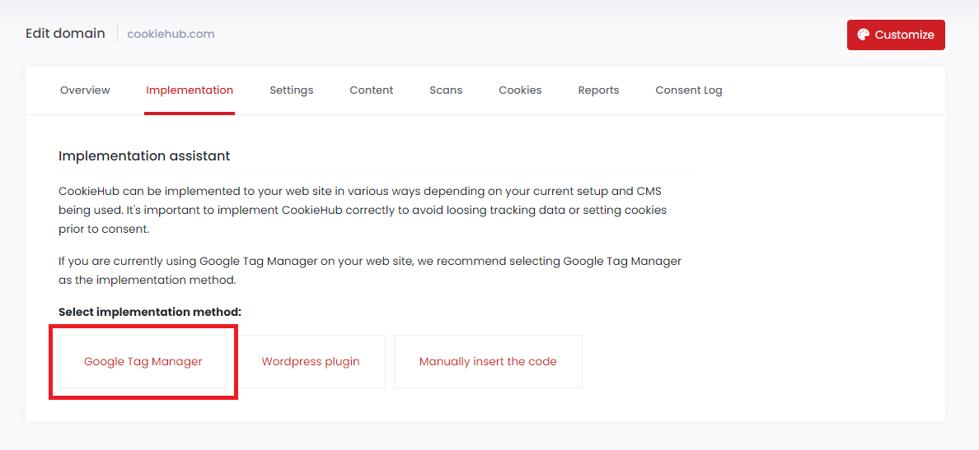Click the Edit domain page title
Image resolution: width=979 pixels, height=450 pixels.
point(65,34)
